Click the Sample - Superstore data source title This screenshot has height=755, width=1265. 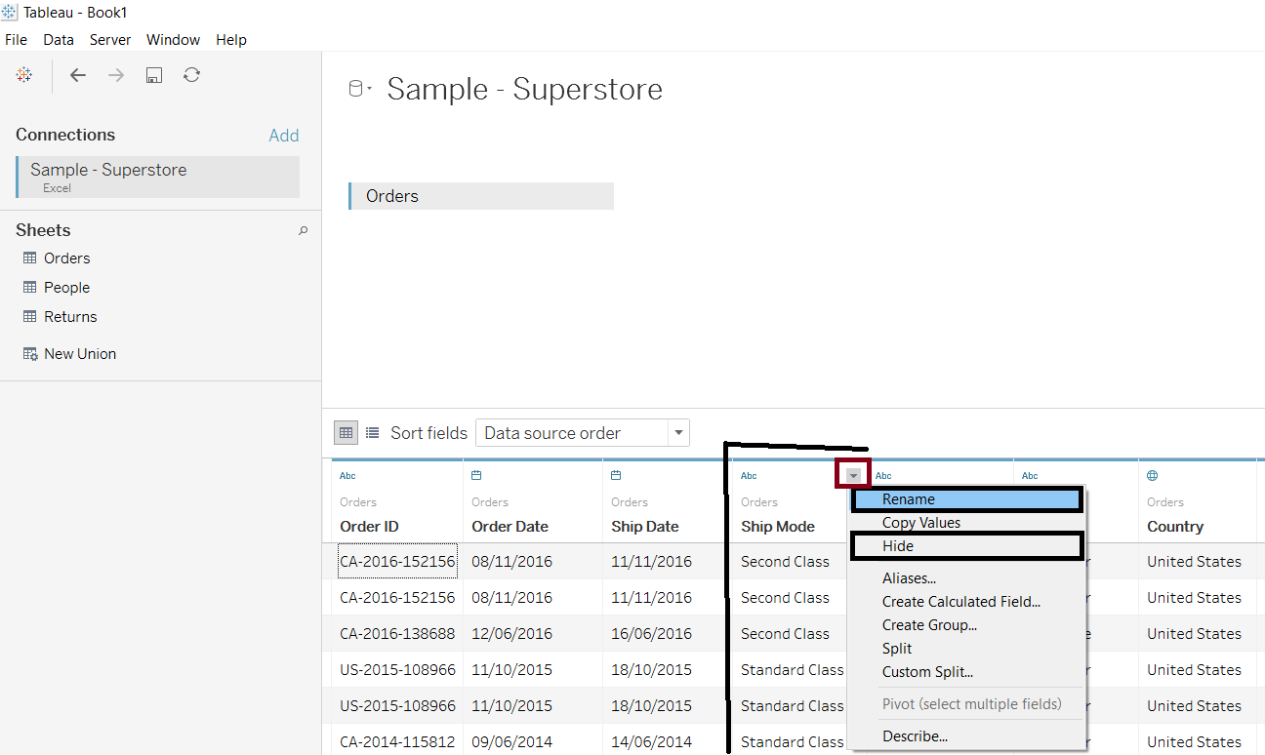(524, 89)
